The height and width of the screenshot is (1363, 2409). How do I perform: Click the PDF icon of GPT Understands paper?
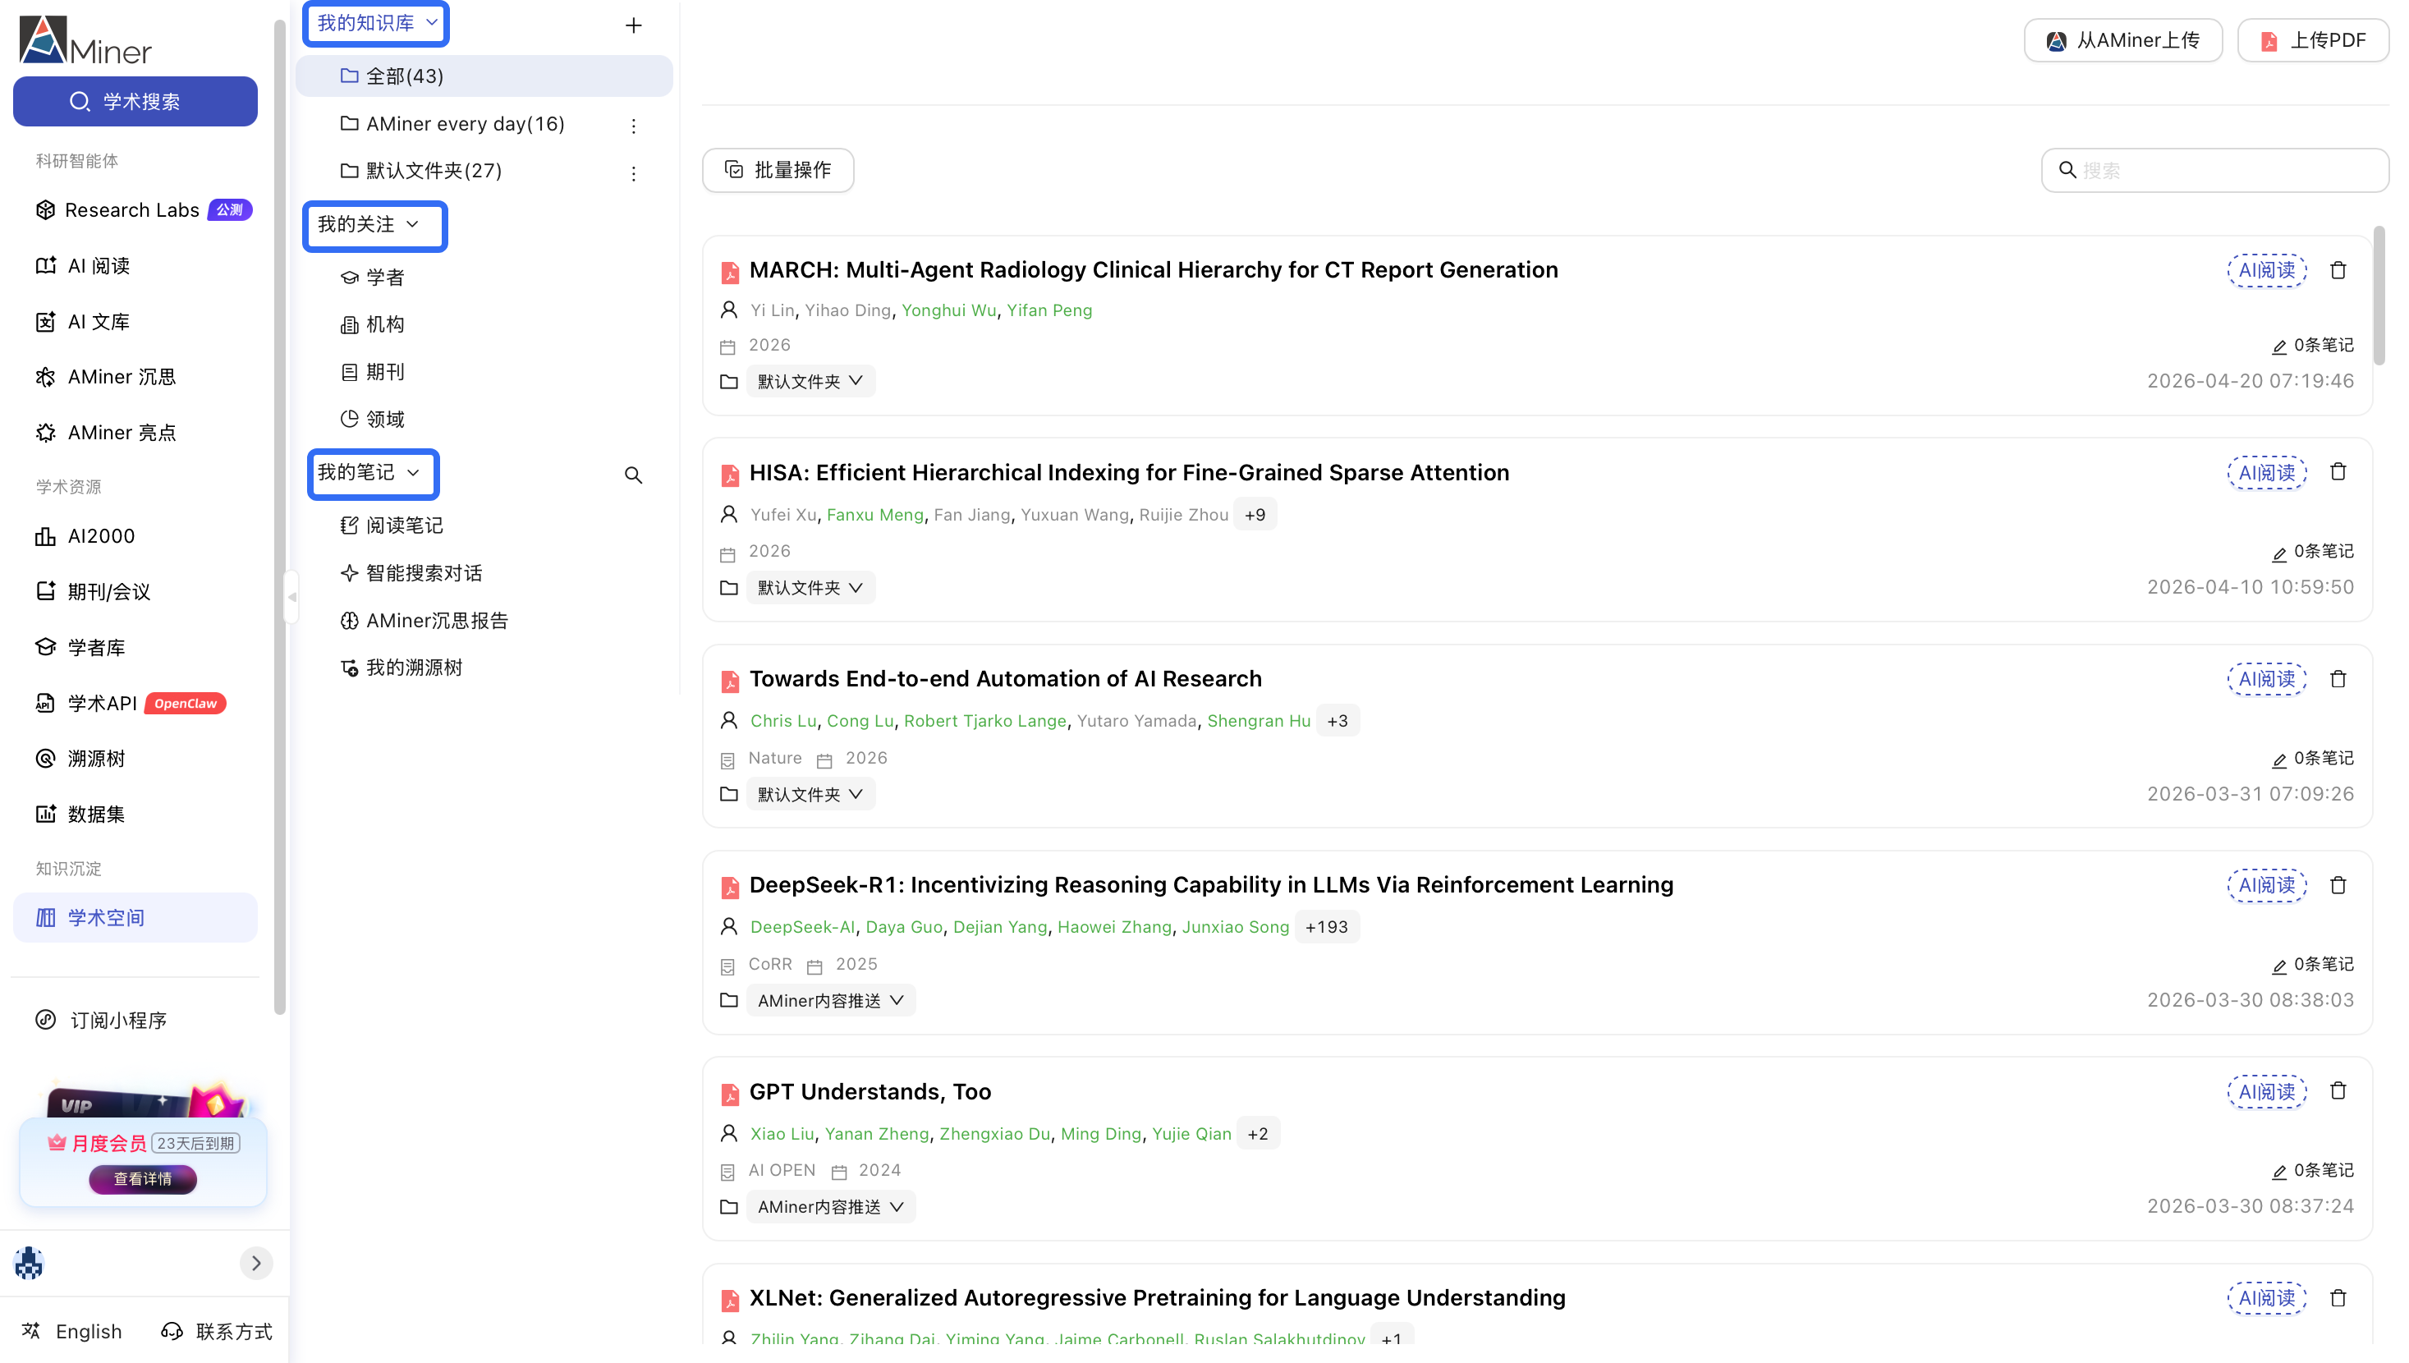tap(730, 1094)
